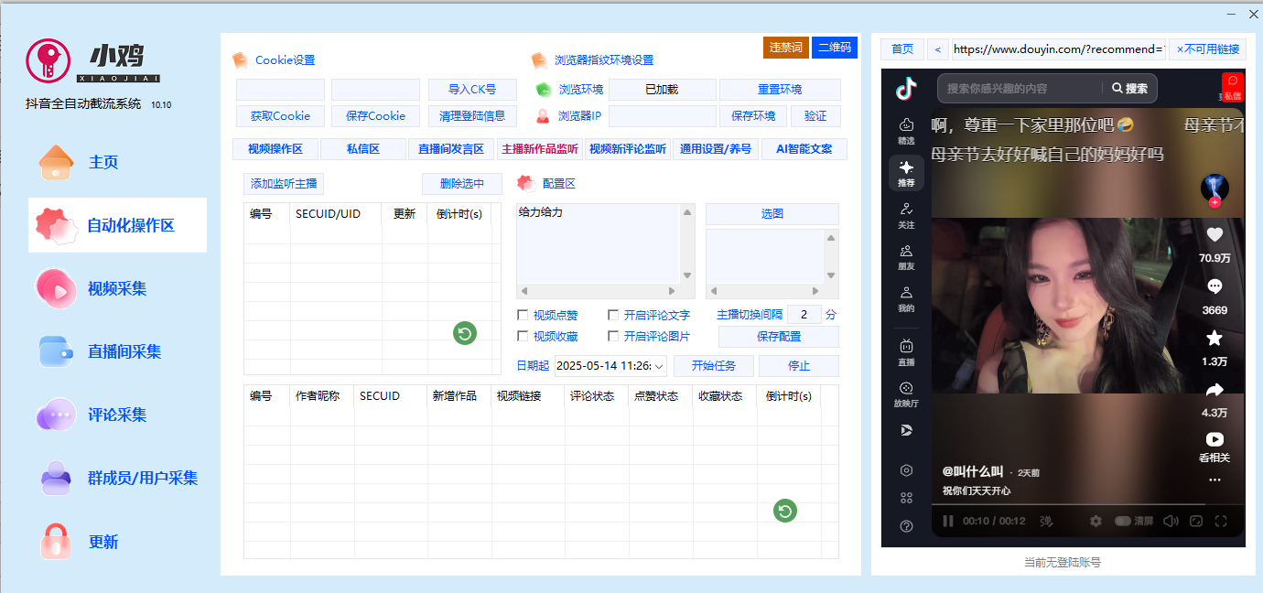Click the 获取Cookie button

(280, 116)
